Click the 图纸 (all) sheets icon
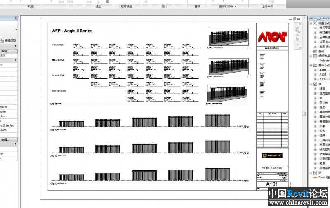Viewport: 330px width, 208px height. [315, 65]
